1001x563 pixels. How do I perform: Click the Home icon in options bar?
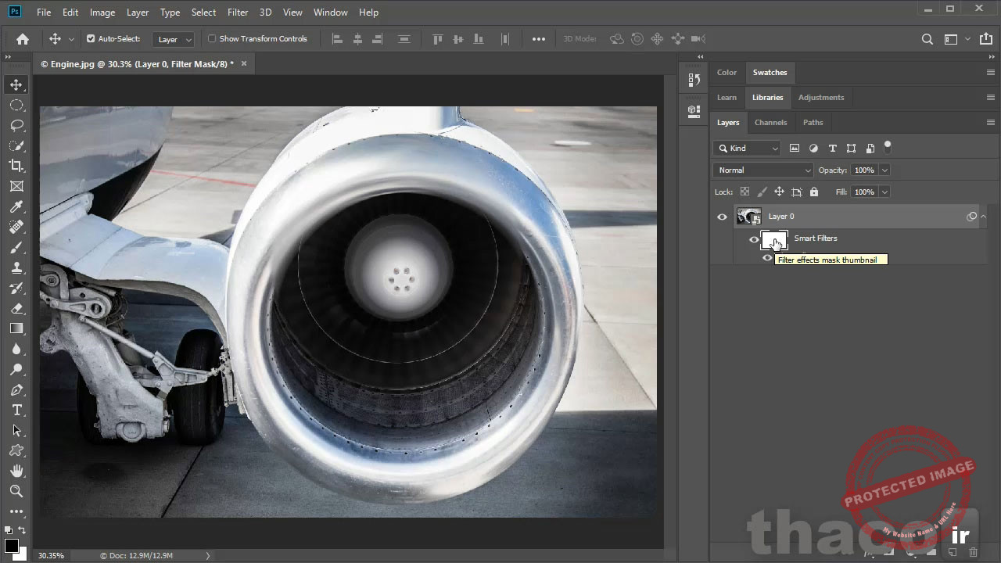pos(23,39)
